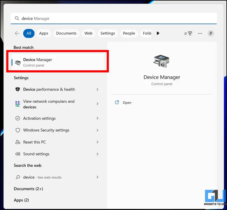Click Open in the Device Manager preview

[x=127, y=103]
